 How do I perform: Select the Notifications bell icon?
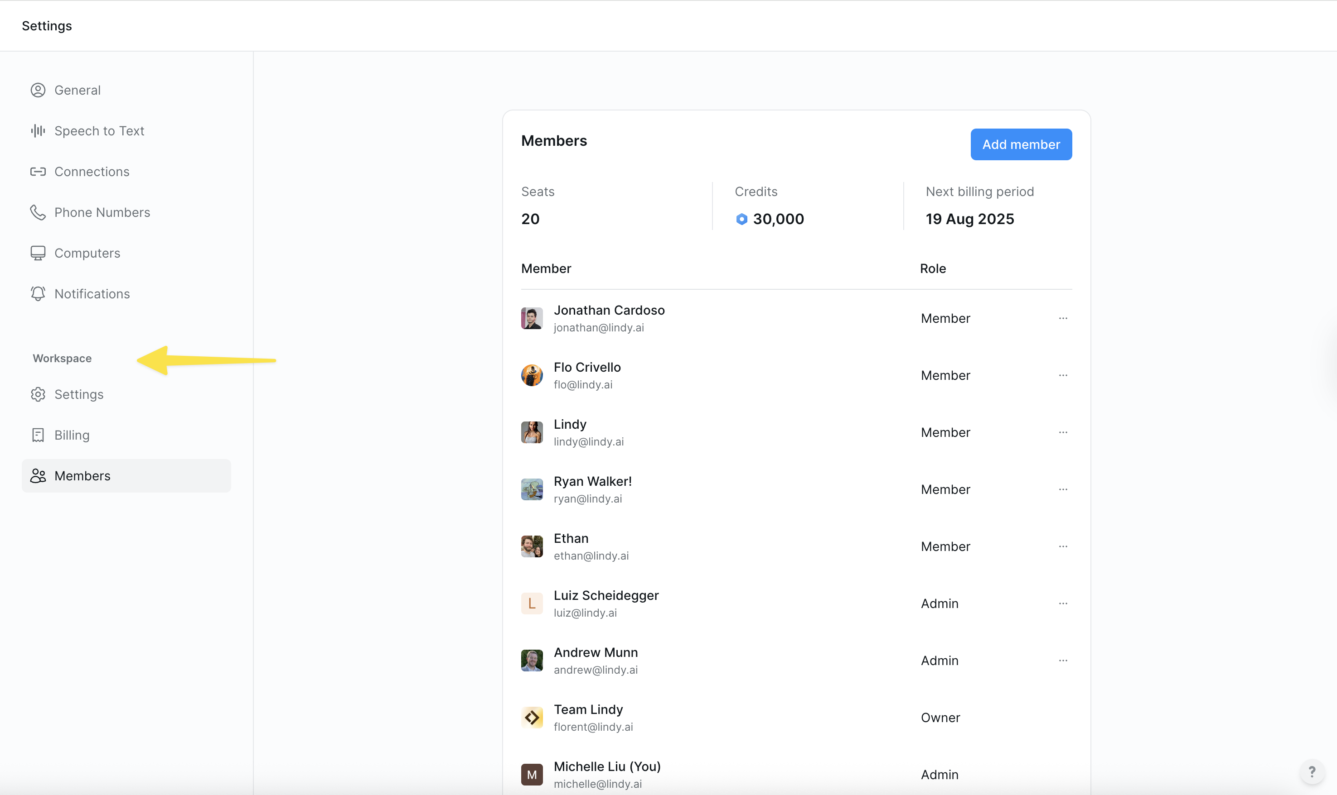[38, 293]
